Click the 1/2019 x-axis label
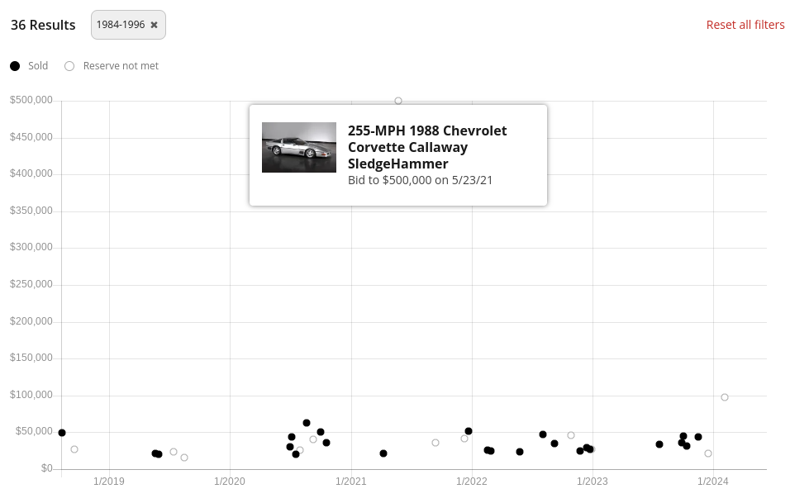Viewport: 790px width, 503px height. click(x=109, y=482)
